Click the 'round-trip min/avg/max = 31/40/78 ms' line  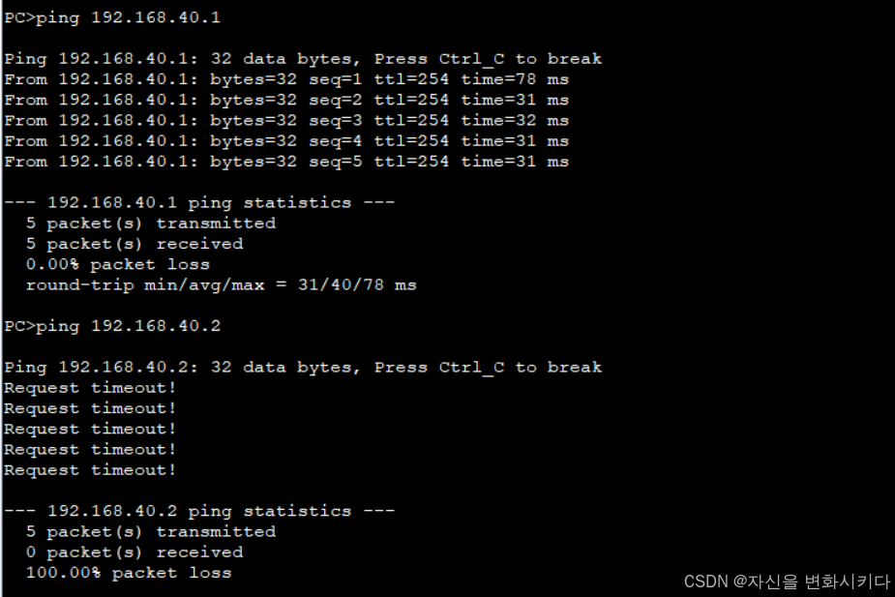[221, 284]
